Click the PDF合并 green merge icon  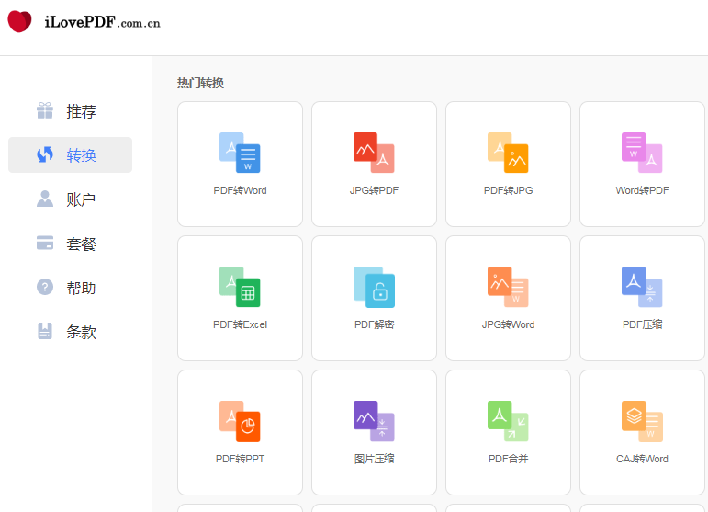click(x=508, y=421)
